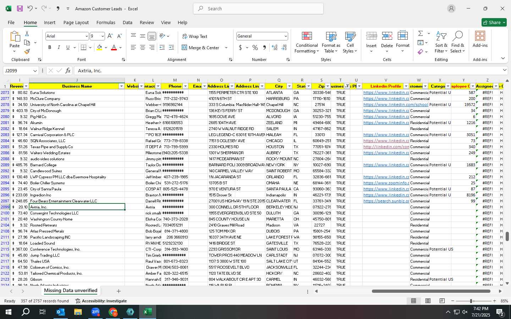Click the Borders icon
Viewport: 511px width, 319px height.
click(x=84, y=47)
